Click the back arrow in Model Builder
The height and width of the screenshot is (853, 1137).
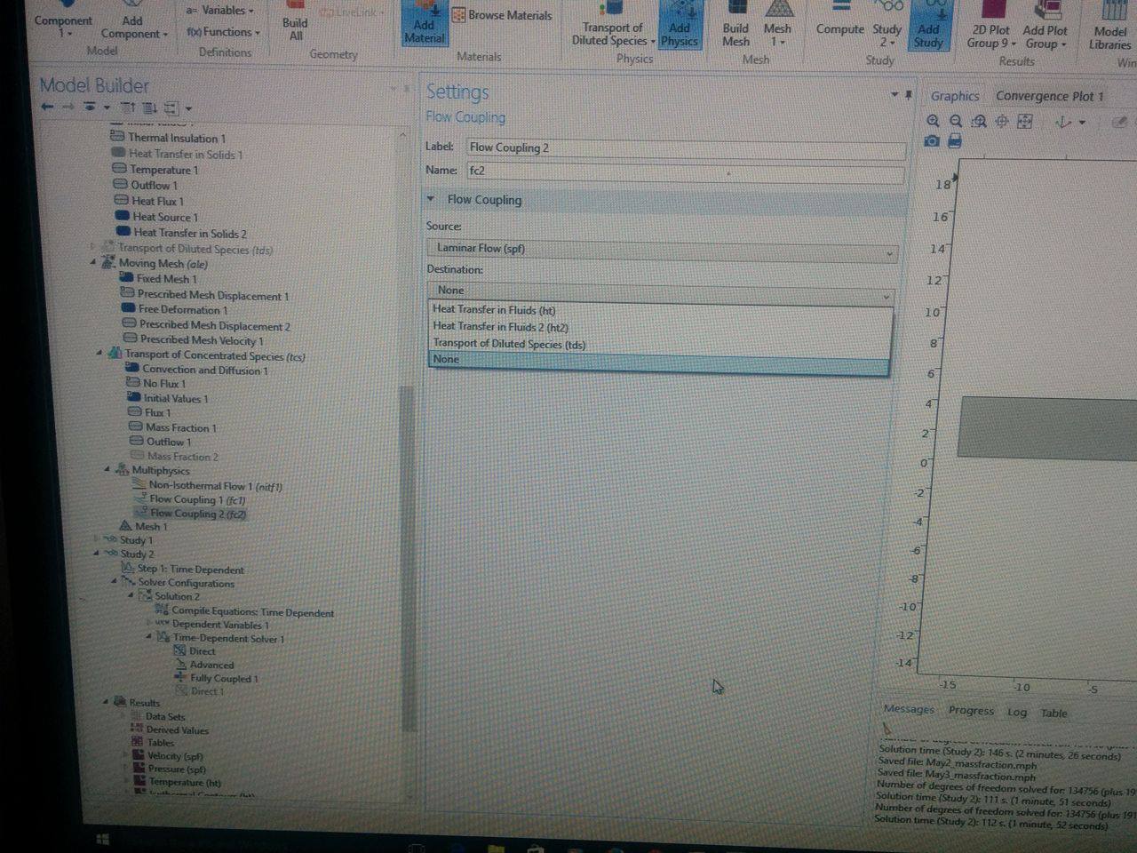47,108
